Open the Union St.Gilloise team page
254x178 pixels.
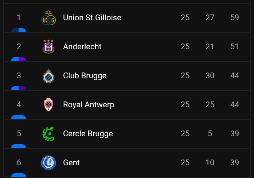(x=92, y=17)
